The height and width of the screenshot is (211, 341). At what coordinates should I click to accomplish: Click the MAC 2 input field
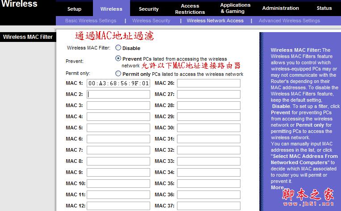point(118,94)
